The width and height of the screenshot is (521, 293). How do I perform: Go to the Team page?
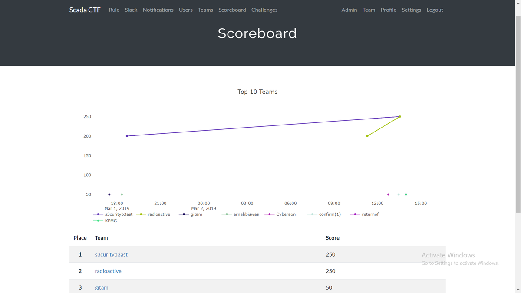point(369,10)
